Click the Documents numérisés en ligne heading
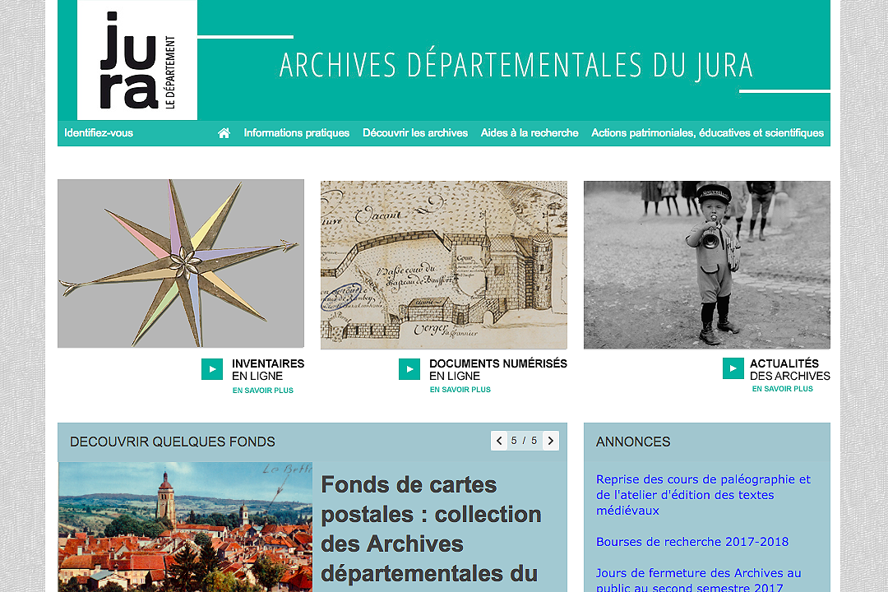This screenshot has height=592, width=888. click(x=497, y=369)
